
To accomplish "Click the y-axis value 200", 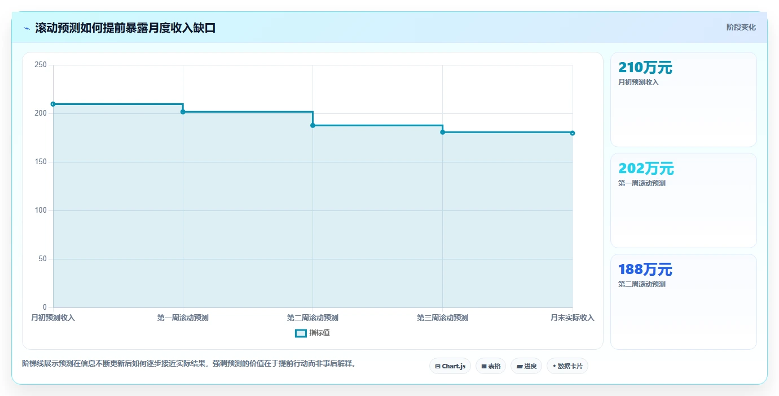I will coord(41,113).
